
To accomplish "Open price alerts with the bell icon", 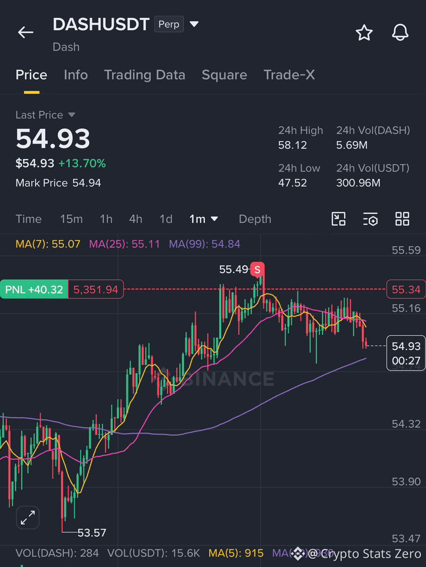I will coord(400,32).
